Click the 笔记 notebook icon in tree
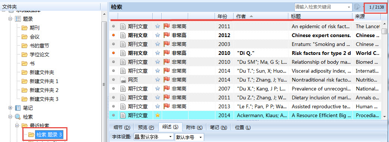The image size is (389, 142). (18, 108)
